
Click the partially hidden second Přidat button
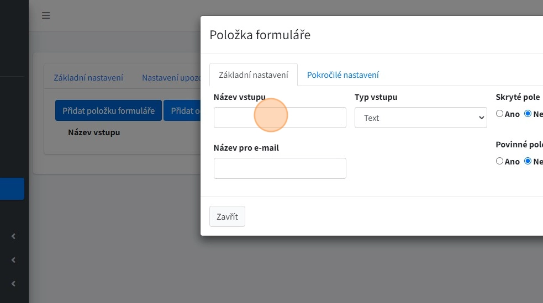pyautogui.click(x=182, y=110)
